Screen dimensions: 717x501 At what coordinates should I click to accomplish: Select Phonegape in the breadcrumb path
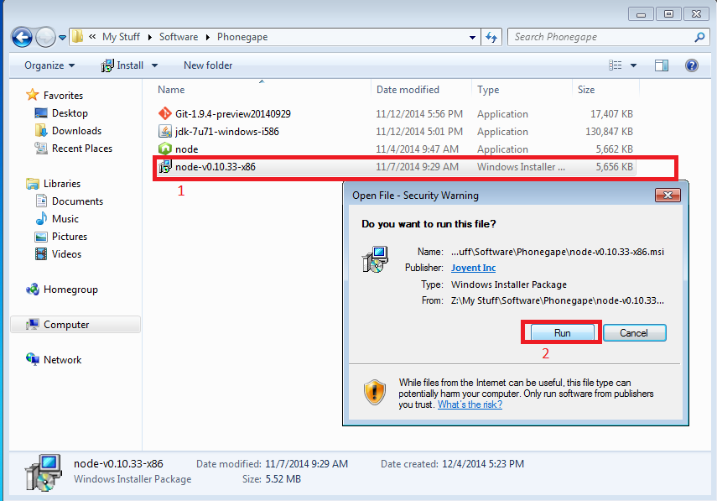point(242,37)
